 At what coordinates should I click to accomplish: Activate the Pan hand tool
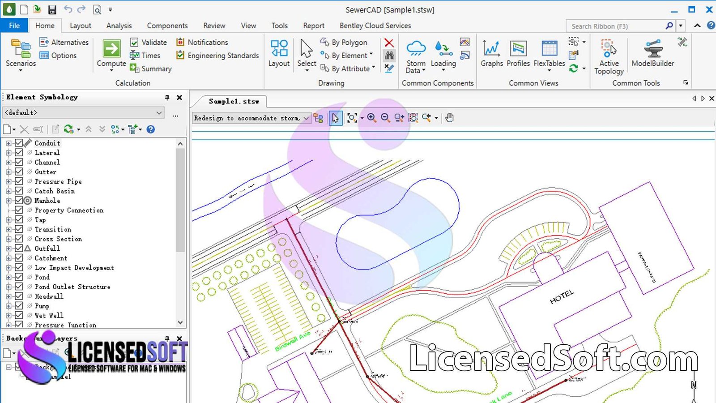[x=450, y=117]
